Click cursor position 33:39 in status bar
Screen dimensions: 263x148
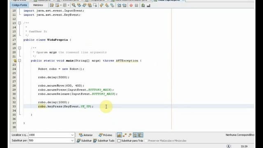click(x=244, y=146)
